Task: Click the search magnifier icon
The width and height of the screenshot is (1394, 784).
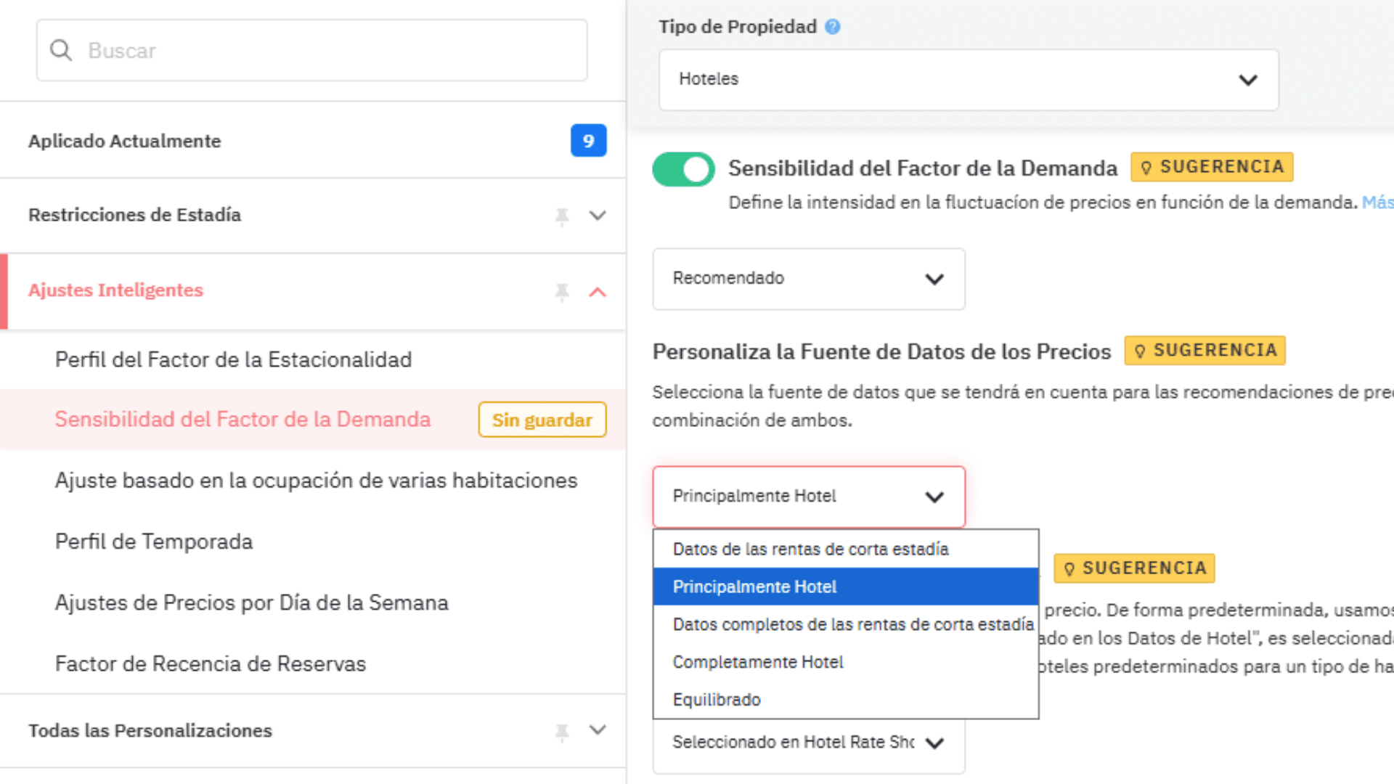Action: point(61,50)
